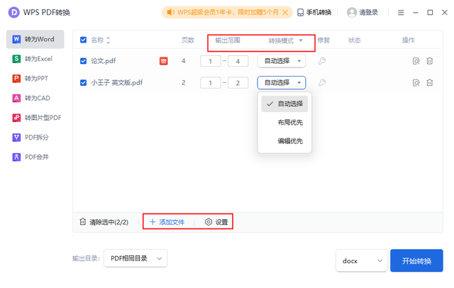
Task: Switch to 转为Excel tab
Action: (x=35, y=59)
